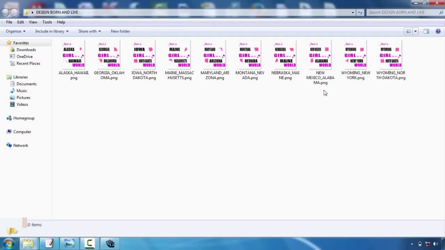Click the change view icon
The width and height of the screenshot is (445, 250).
coord(408,31)
